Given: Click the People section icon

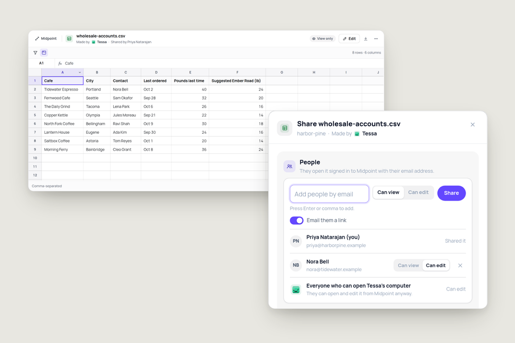Looking at the screenshot, I should pyautogui.click(x=289, y=166).
